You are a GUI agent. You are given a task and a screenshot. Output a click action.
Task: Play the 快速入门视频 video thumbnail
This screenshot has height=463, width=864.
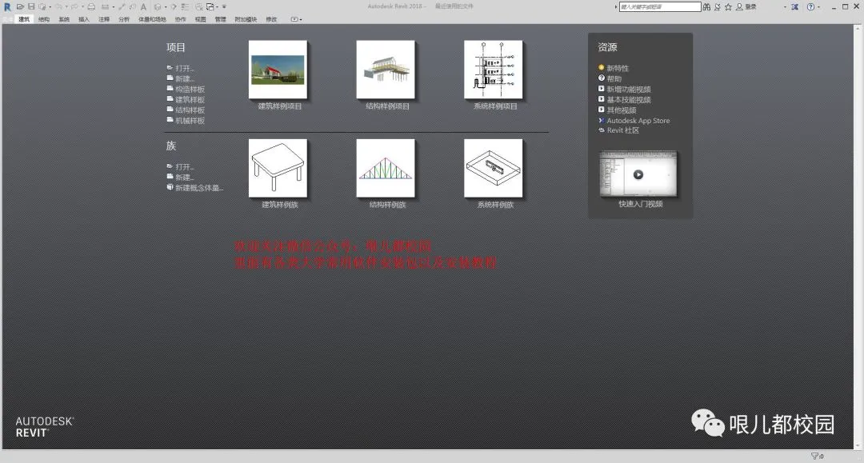638,174
